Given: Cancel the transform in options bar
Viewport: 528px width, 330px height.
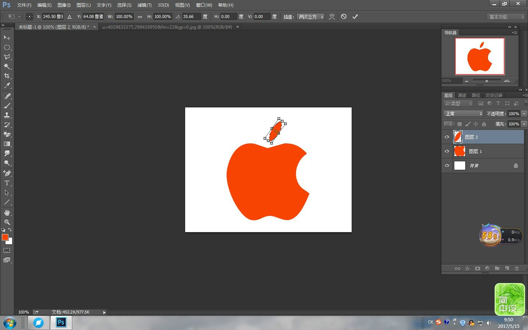Looking at the screenshot, I should coord(344,16).
